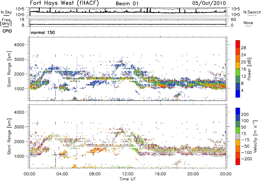Click the 'CPID' row label
Screen dimensions: 261x181
[7, 31]
